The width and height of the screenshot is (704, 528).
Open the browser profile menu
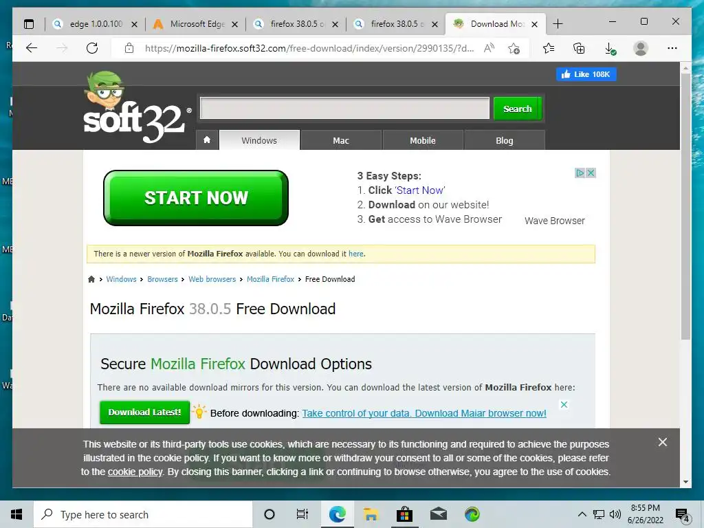tap(641, 48)
